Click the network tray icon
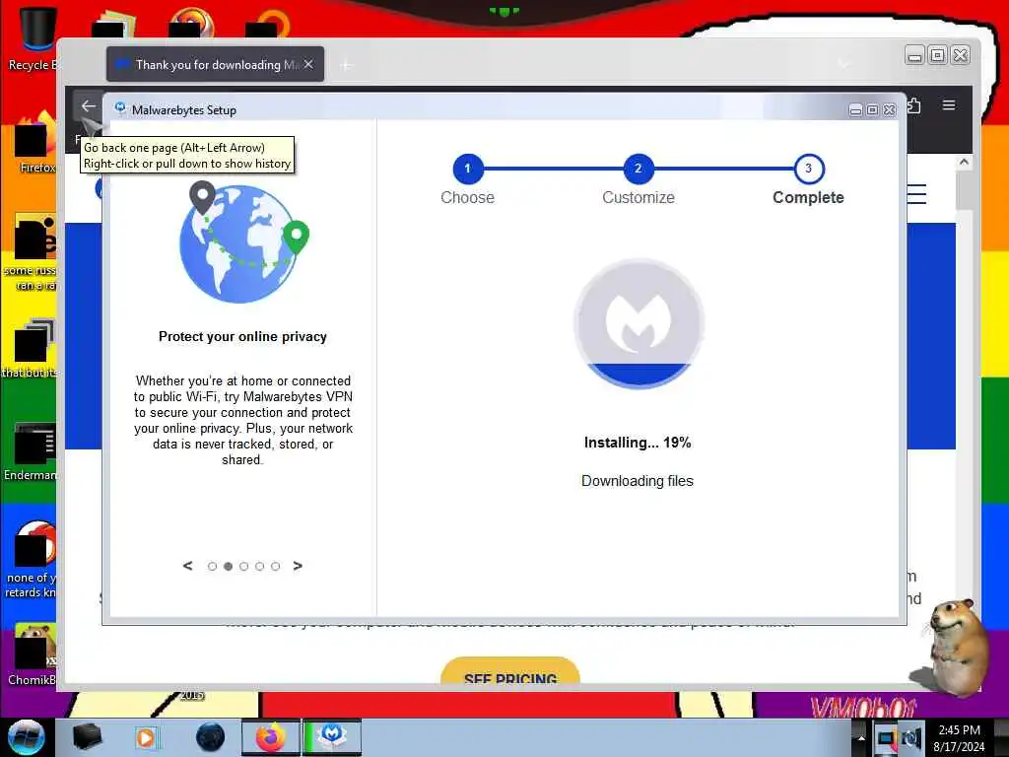 tap(886, 738)
